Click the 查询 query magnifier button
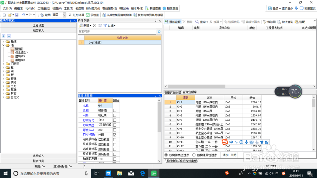Screen dimensions: 317x178 (202, 22)
